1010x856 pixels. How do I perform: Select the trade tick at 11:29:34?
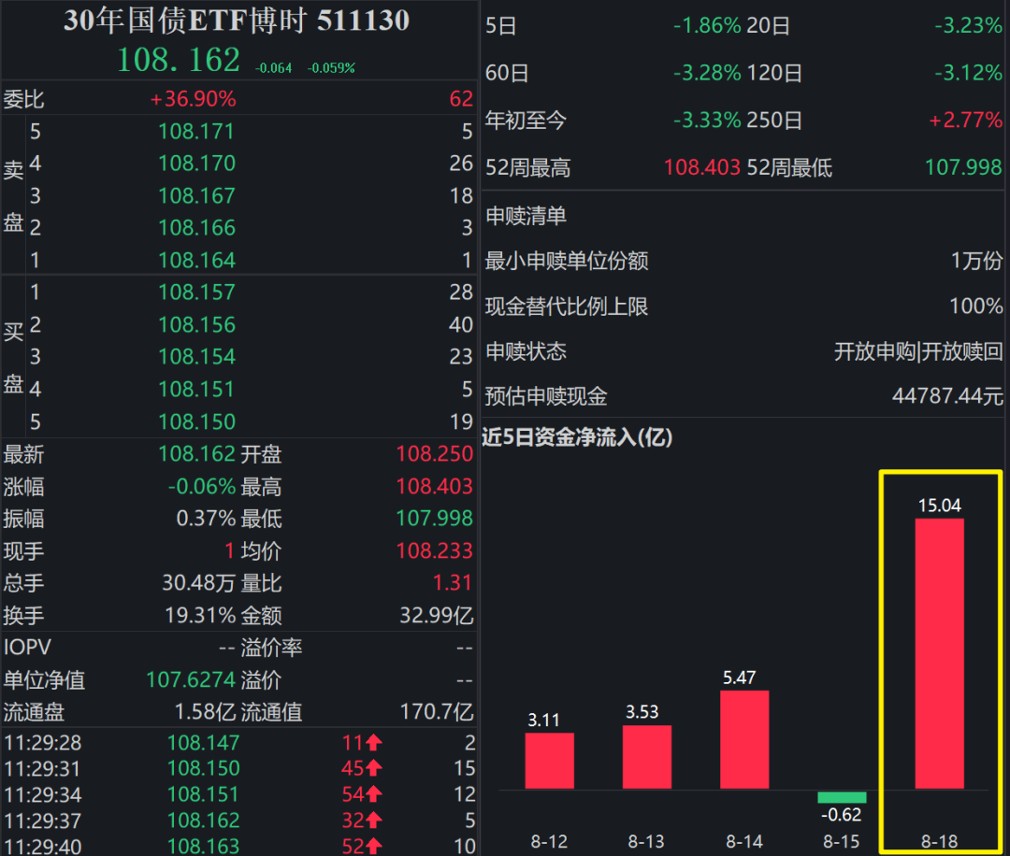coord(239,794)
